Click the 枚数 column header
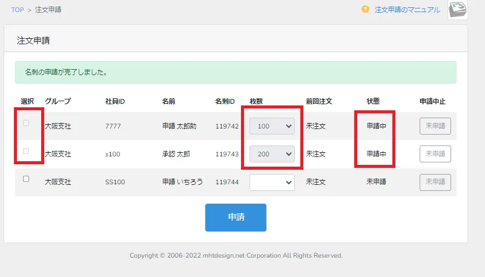Screen dimensions: 485x277 point(256,101)
